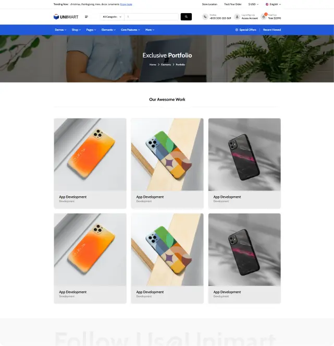Click inside the search input field
The height and width of the screenshot is (346, 334).
click(x=151, y=17)
